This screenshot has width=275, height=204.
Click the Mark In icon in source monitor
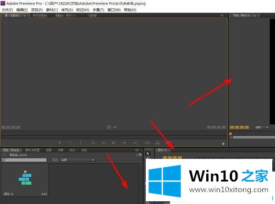click(x=70, y=142)
